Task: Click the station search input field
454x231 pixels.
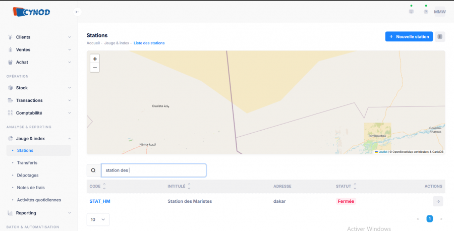Action: [x=154, y=170]
